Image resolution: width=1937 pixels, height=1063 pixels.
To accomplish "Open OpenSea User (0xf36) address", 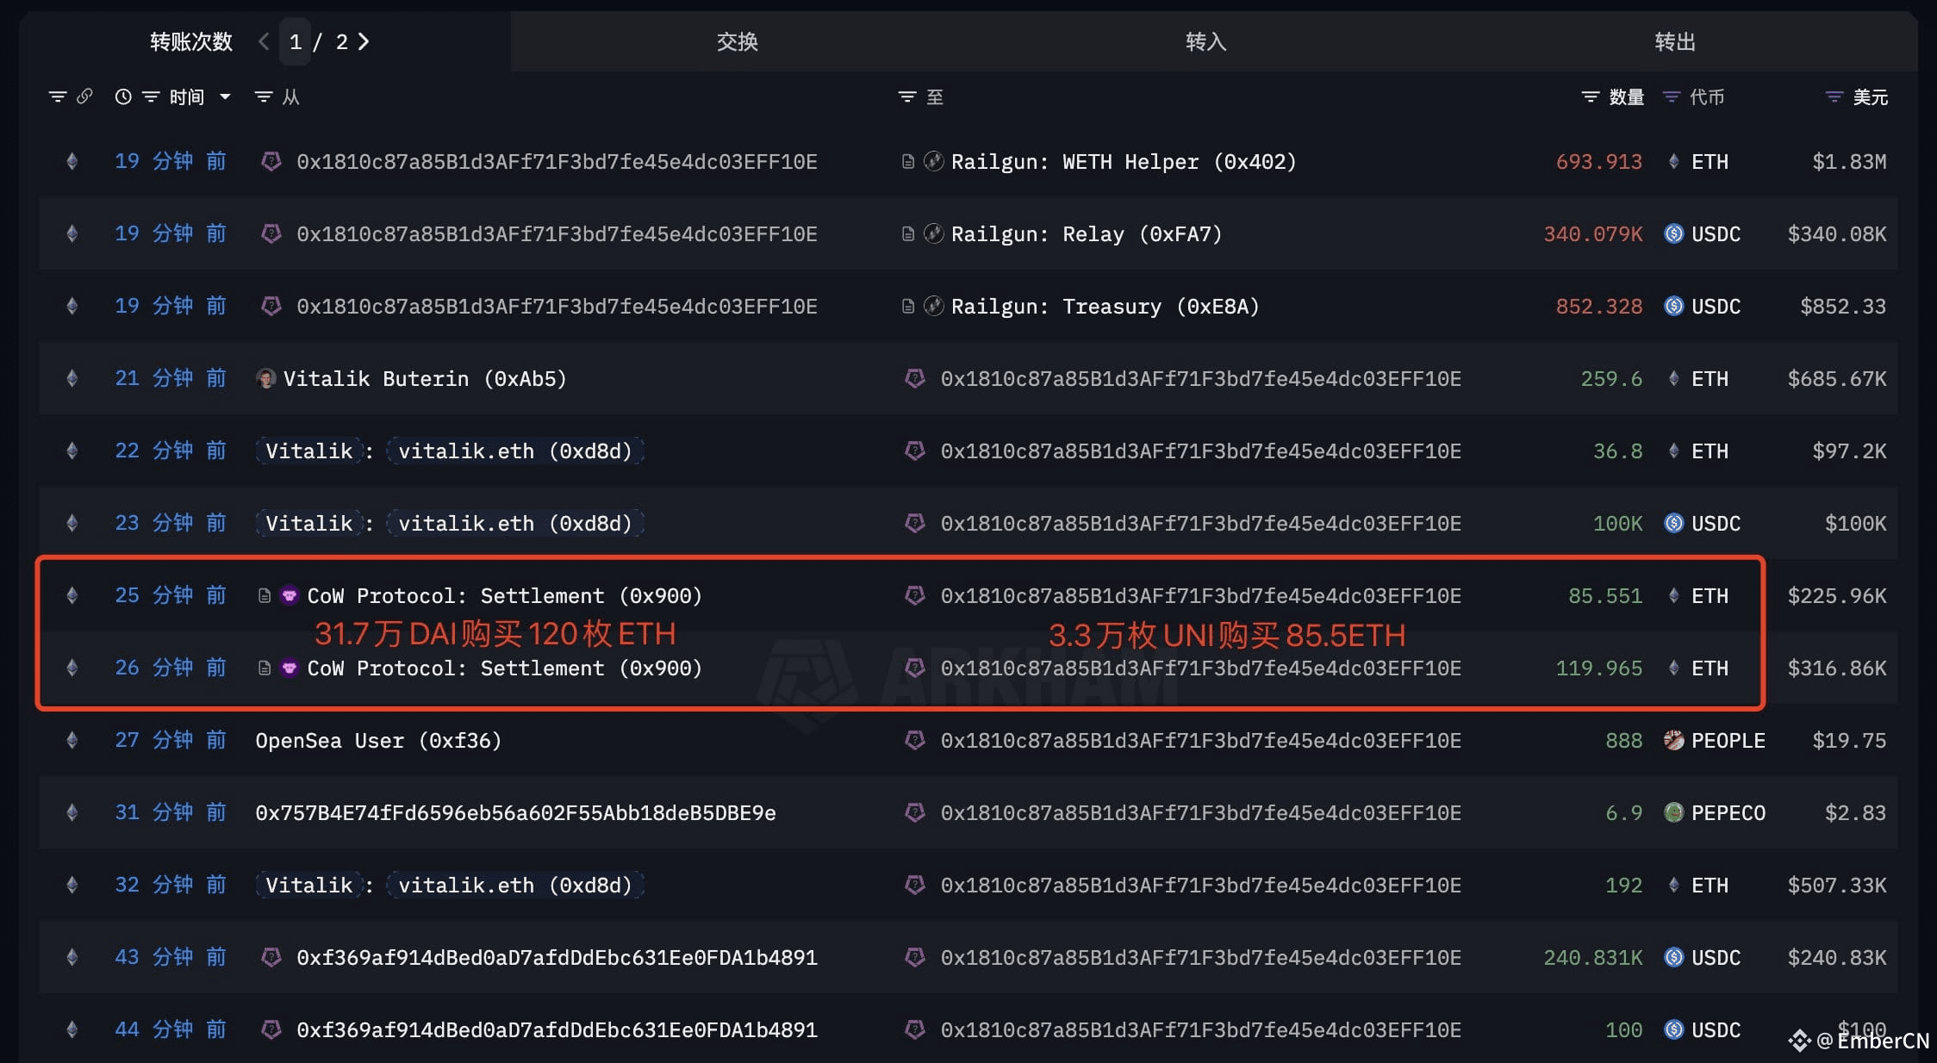I will (378, 741).
